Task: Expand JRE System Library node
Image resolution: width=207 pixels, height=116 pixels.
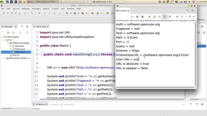Action: pyautogui.click(x=5, y=58)
